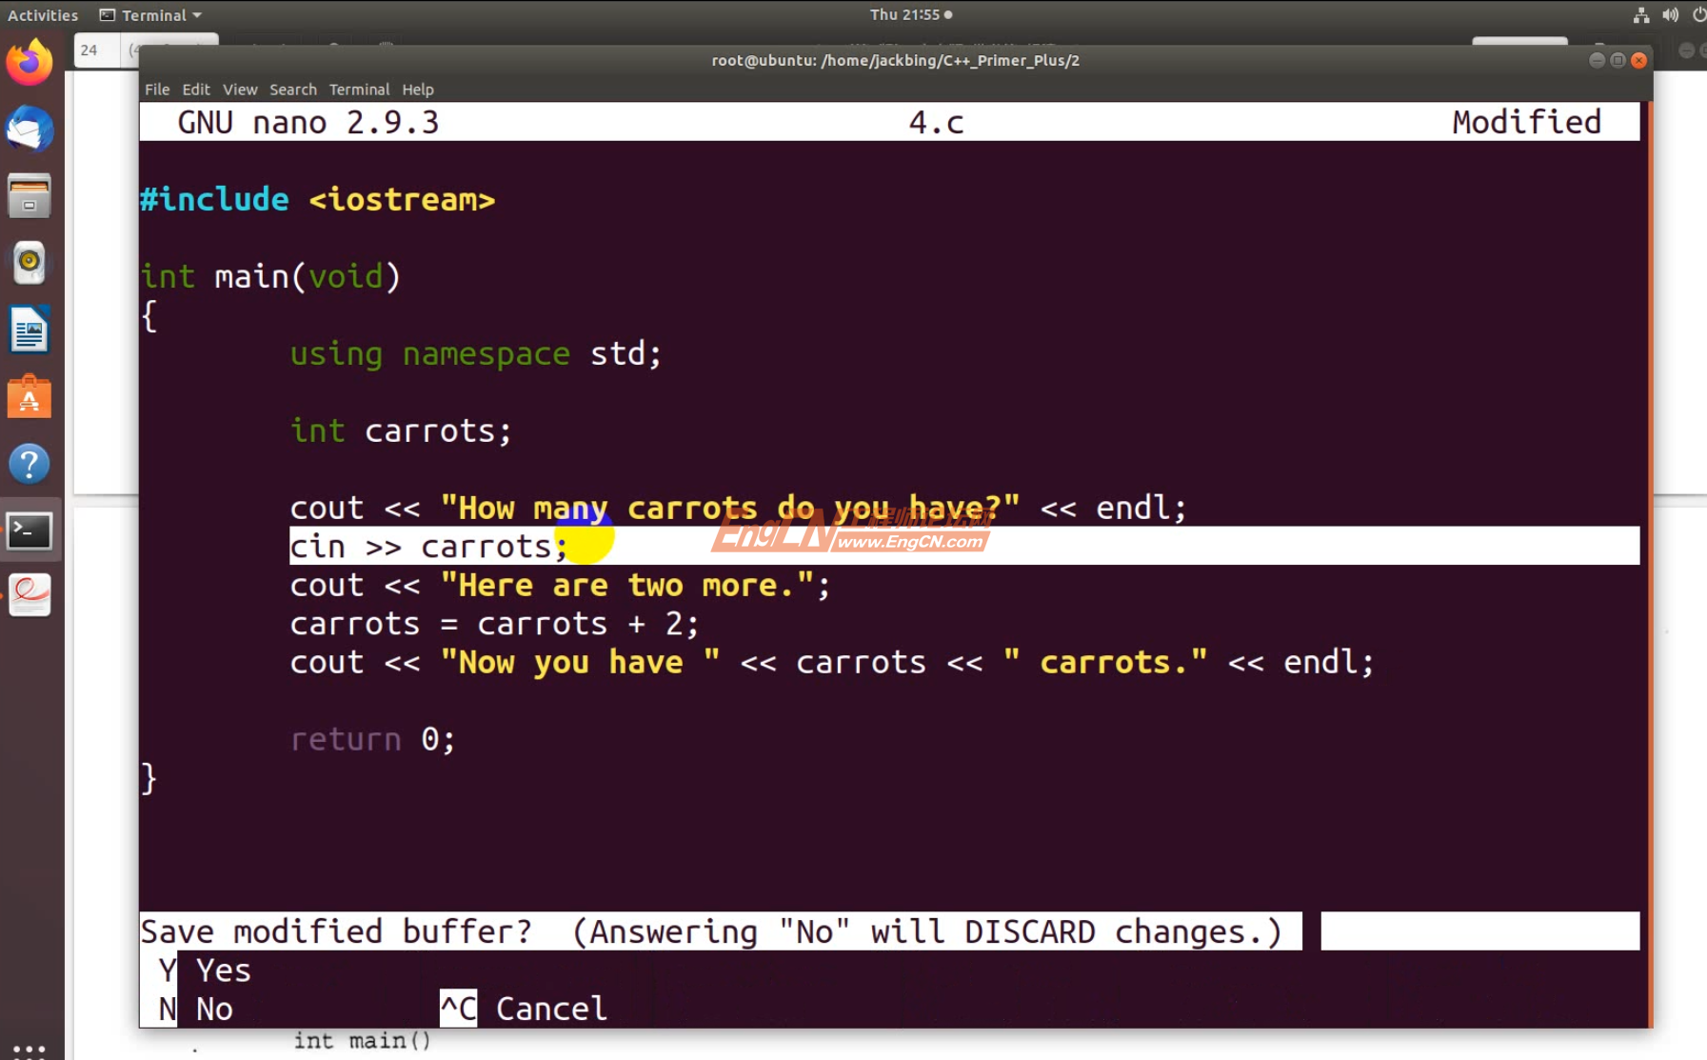The width and height of the screenshot is (1707, 1060).
Task: Open Ubuntu Software store icon
Action: coord(30,397)
